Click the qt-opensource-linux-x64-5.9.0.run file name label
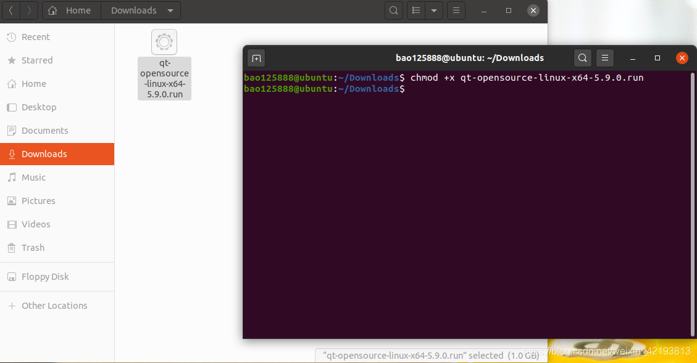 [164, 78]
